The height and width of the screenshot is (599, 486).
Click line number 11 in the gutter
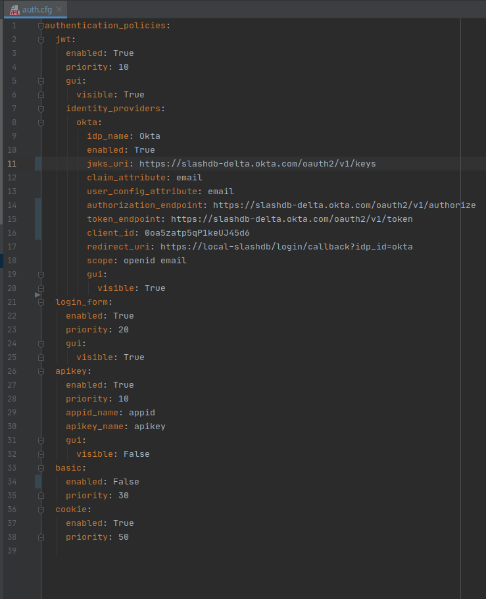(12, 164)
